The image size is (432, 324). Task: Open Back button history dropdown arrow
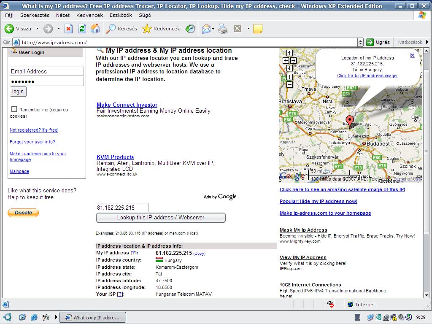pyautogui.click(x=37, y=29)
